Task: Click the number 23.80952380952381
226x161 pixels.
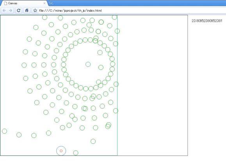Action: (x=207, y=21)
